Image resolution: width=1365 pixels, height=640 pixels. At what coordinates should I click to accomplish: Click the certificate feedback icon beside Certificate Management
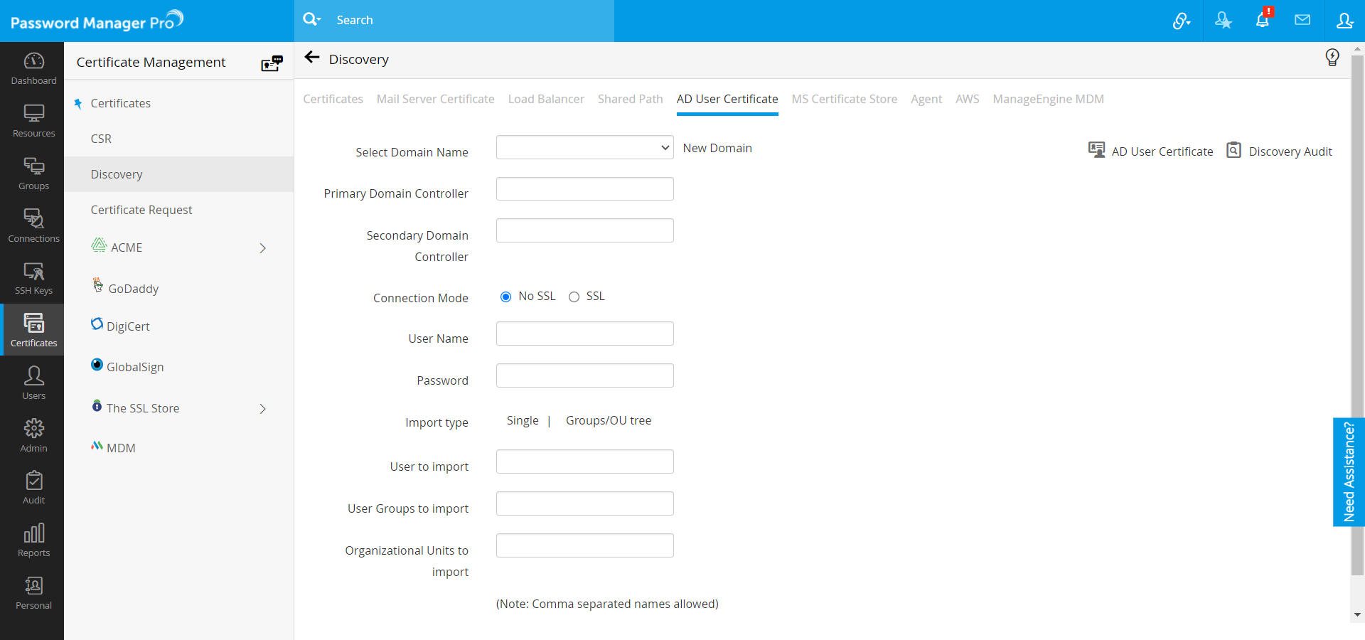[272, 63]
